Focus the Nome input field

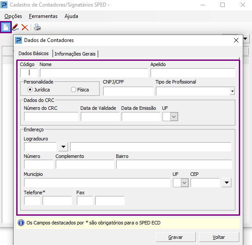[x=94, y=73]
